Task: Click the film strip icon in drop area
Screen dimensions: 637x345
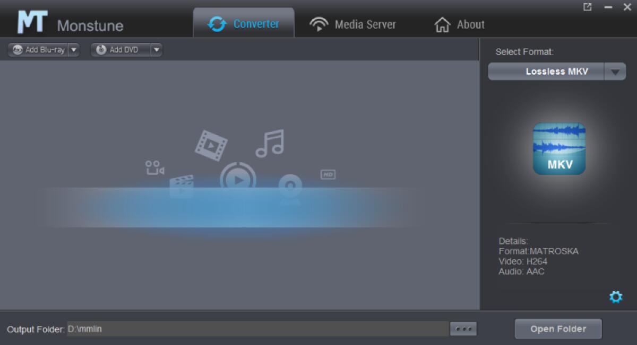Action: point(211,144)
